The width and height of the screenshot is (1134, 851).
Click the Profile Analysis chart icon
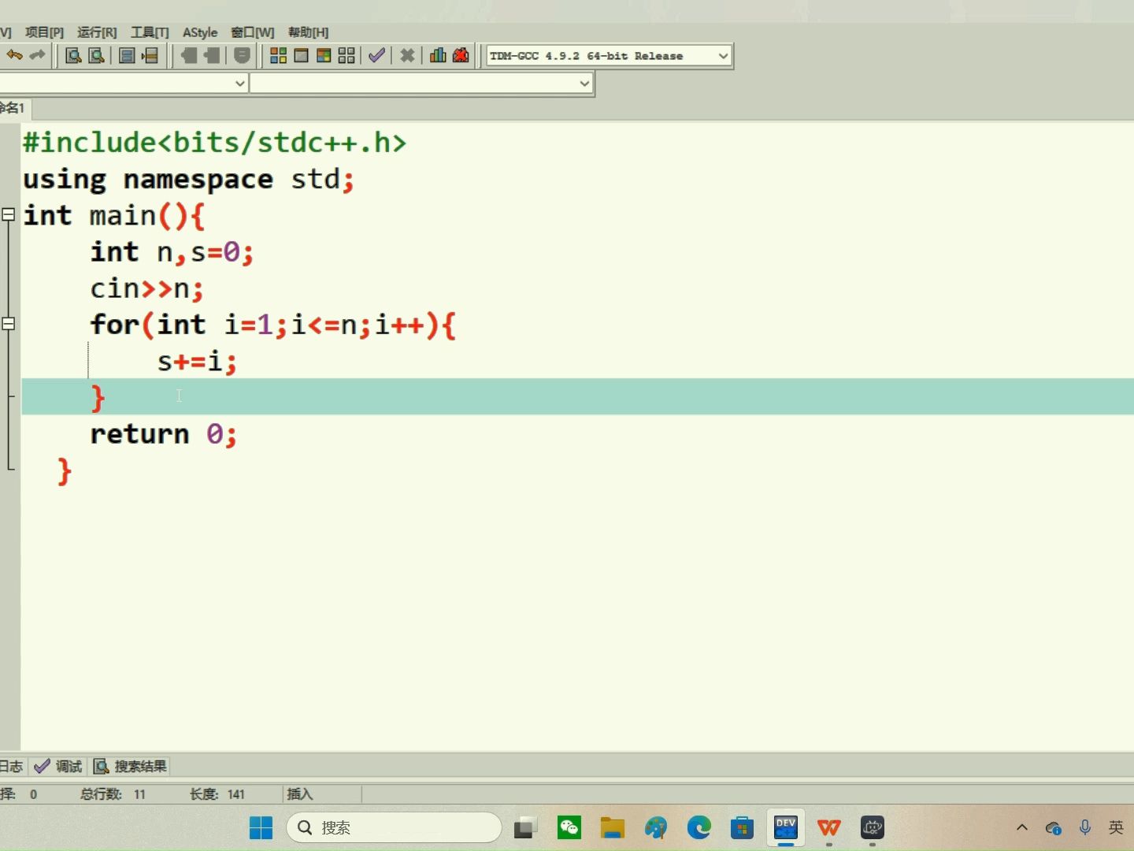tap(438, 55)
